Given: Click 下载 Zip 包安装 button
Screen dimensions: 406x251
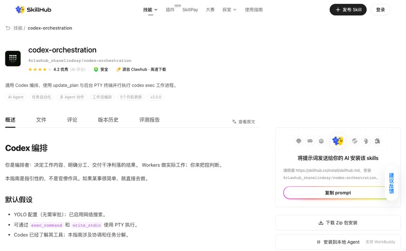Looking at the screenshot, I should (338, 223).
